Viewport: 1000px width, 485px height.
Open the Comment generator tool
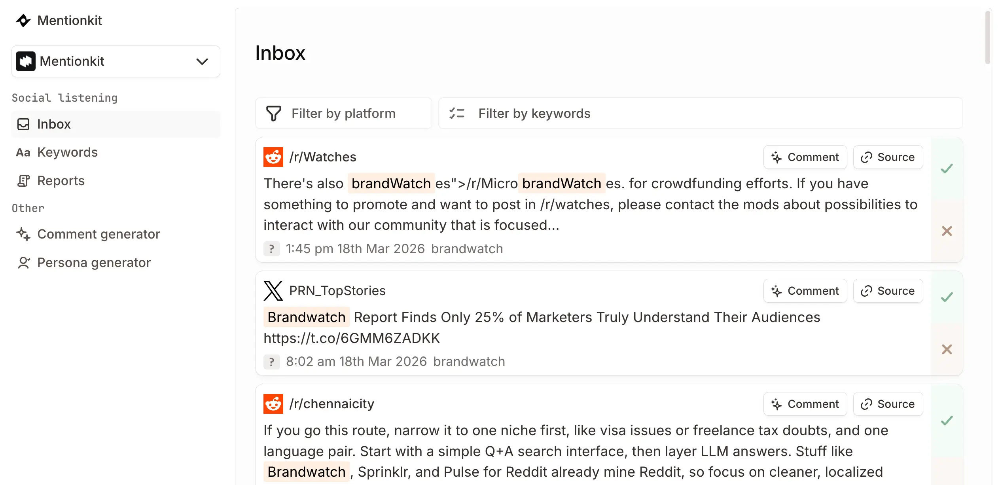coord(98,234)
